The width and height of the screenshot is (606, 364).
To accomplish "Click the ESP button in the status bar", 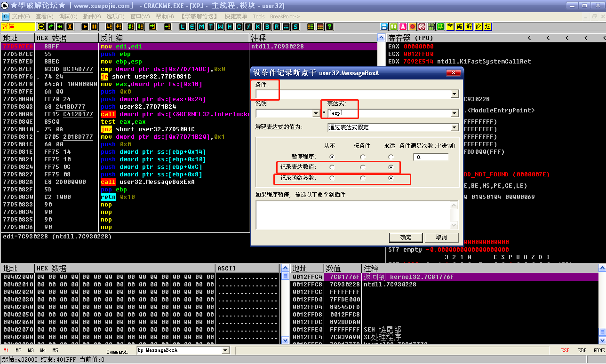I will point(565,350).
